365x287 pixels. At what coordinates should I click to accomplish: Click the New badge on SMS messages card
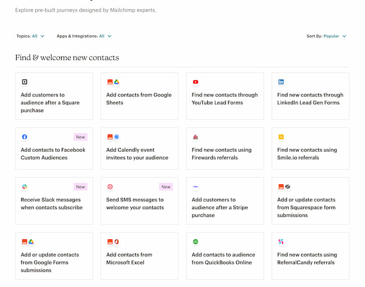click(166, 187)
